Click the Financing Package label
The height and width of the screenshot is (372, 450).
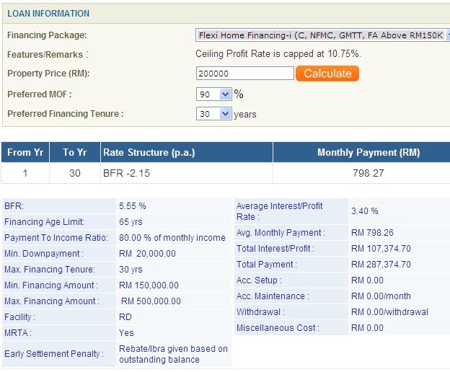tap(47, 35)
